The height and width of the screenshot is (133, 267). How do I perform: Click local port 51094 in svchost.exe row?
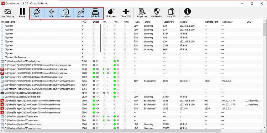[x=166, y=97]
